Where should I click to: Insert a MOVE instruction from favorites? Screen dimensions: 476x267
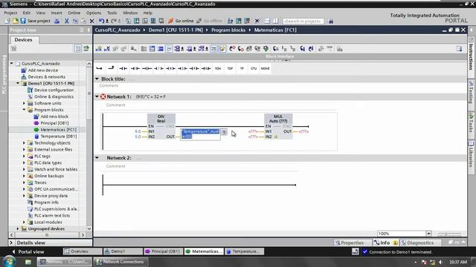[x=265, y=69]
